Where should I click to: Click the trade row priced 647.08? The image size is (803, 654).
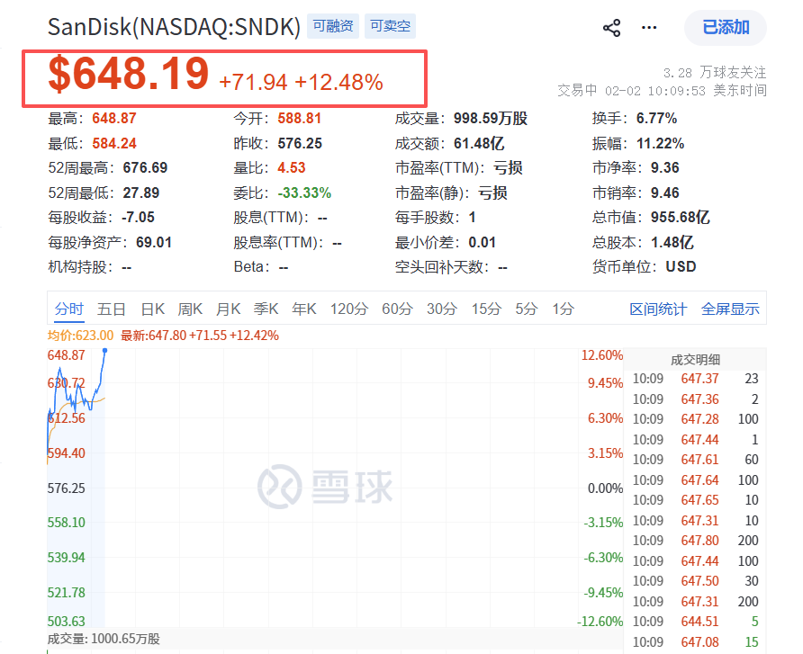(x=696, y=641)
